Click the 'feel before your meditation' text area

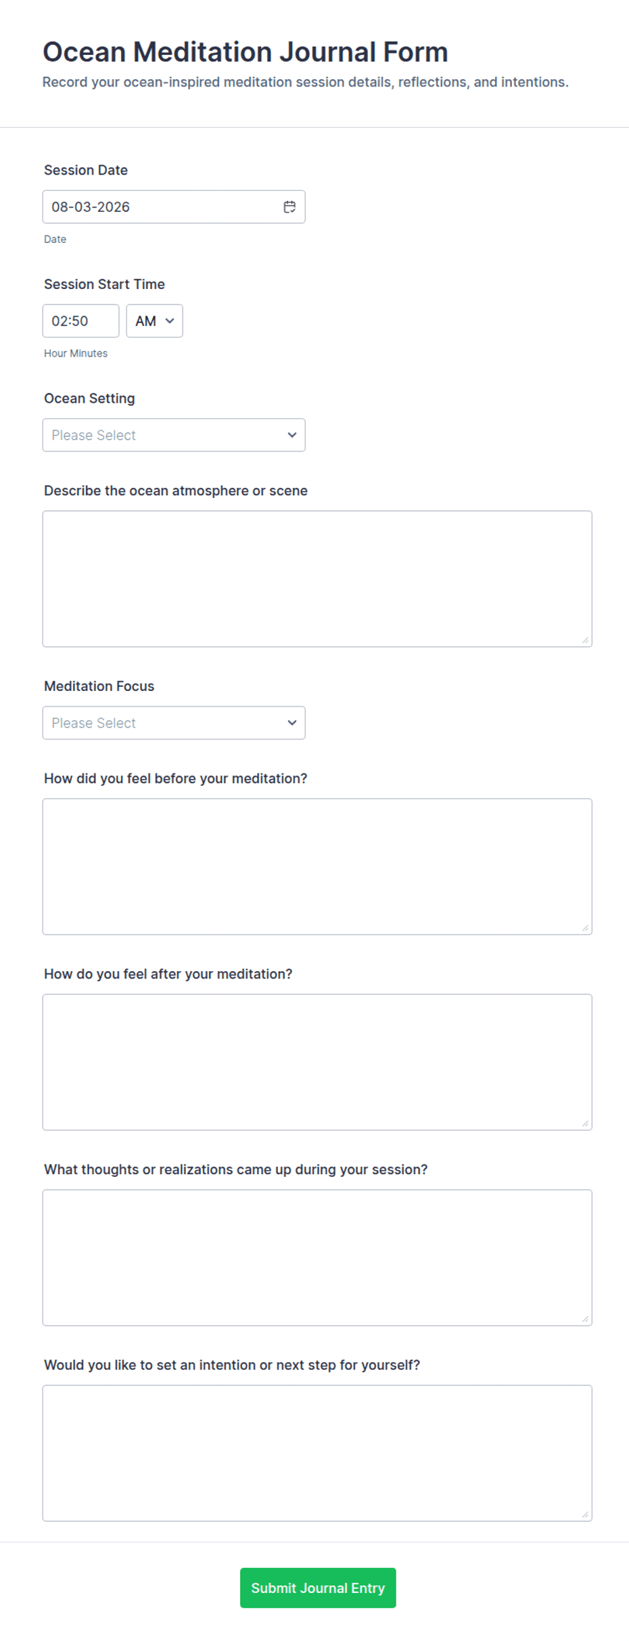[x=317, y=866]
